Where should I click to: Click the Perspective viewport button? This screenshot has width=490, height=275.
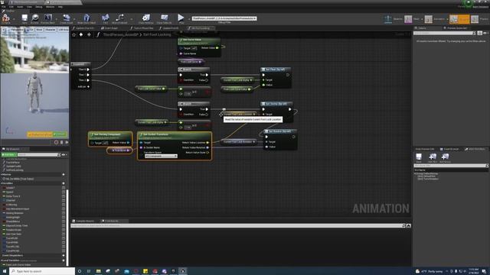(x=17, y=30)
